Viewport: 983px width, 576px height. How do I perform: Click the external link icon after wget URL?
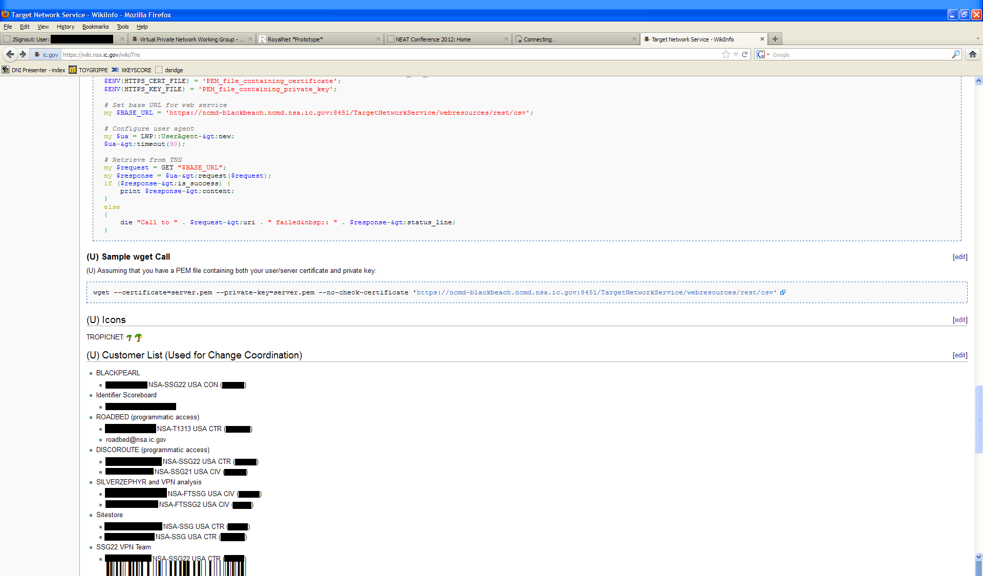[783, 292]
